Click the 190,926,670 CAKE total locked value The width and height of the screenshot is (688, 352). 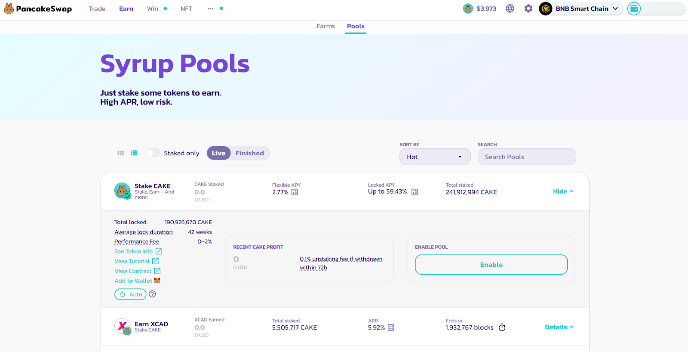[188, 222]
